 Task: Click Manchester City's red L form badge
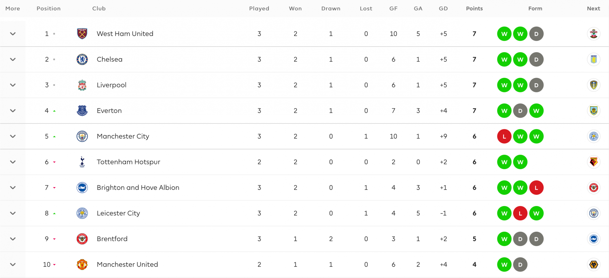click(504, 136)
